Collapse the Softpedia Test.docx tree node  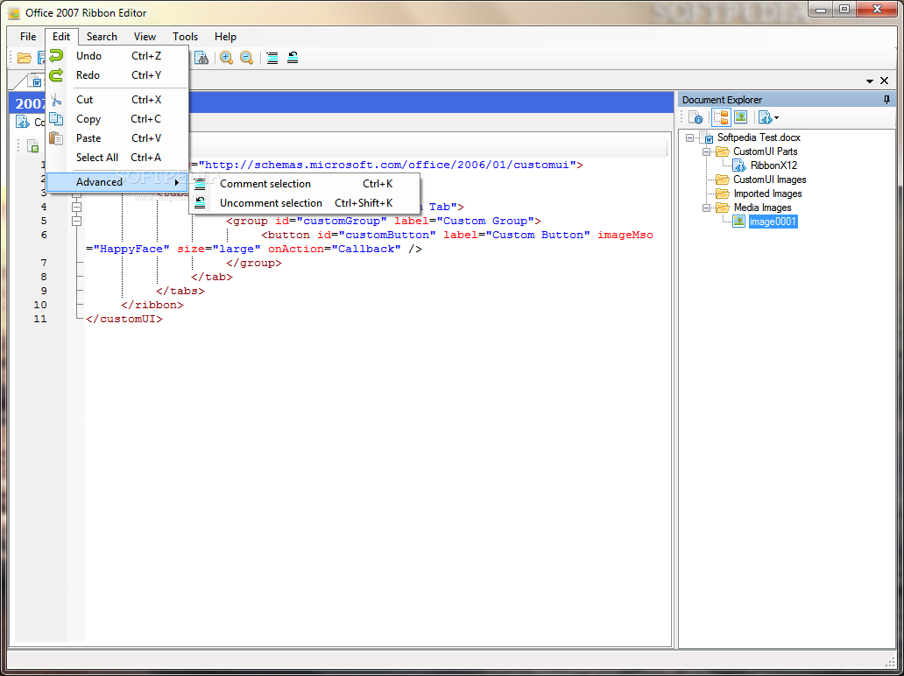690,137
